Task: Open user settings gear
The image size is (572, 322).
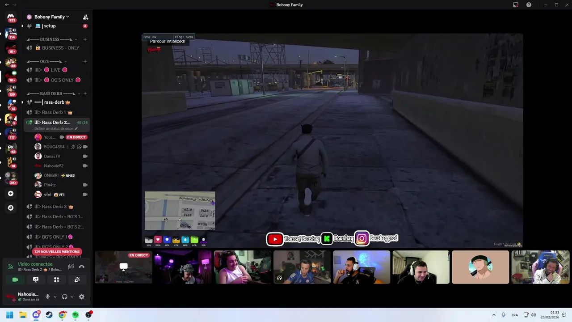Action: [81, 297]
